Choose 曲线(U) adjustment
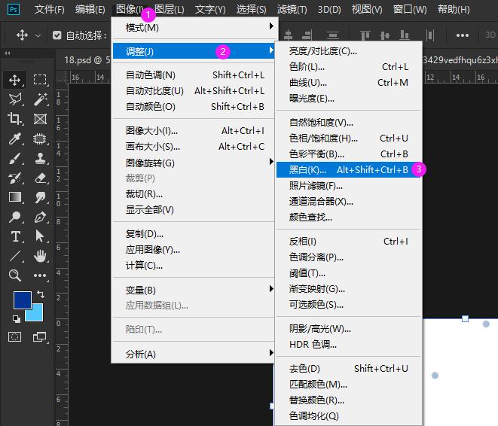This screenshot has width=498, height=426. [348, 83]
